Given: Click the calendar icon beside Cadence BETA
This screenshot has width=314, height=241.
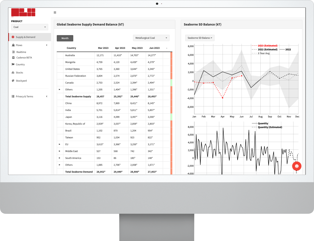Looking at the screenshot, I should point(13,57).
